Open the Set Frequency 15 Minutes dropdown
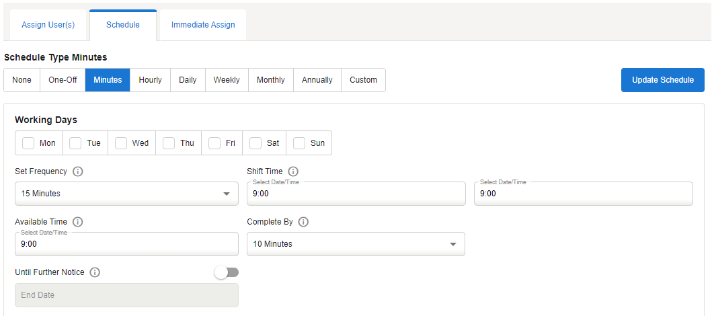The image size is (712, 316). coord(126,194)
